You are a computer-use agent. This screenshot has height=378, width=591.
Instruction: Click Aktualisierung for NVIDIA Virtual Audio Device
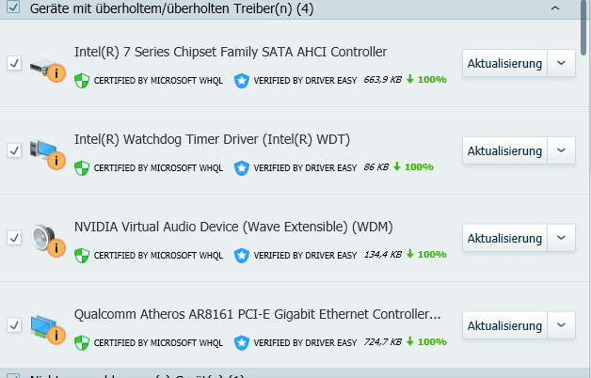click(504, 238)
